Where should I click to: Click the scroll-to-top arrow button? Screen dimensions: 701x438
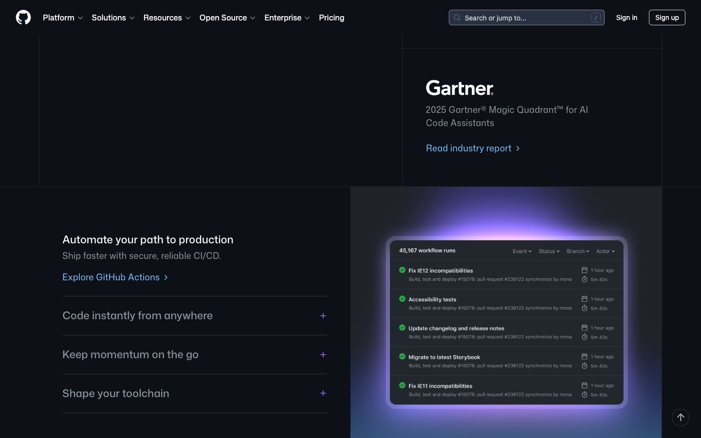click(681, 418)
